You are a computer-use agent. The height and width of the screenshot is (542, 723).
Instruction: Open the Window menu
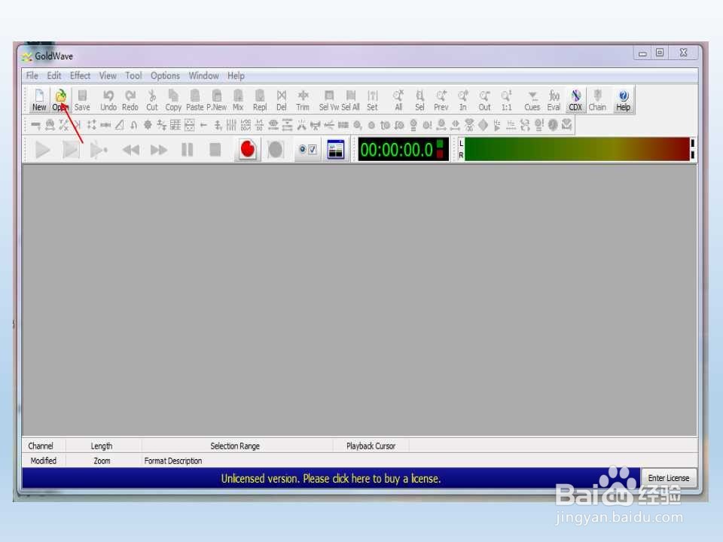(203, 75)
